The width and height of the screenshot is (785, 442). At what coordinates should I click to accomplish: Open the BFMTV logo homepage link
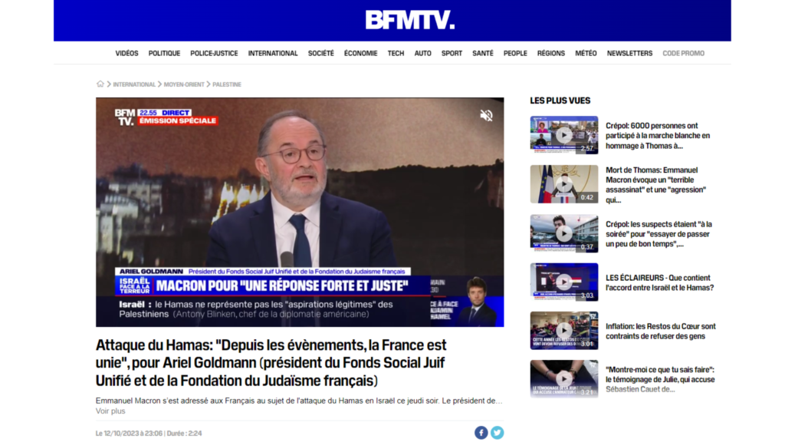[410, 20]
